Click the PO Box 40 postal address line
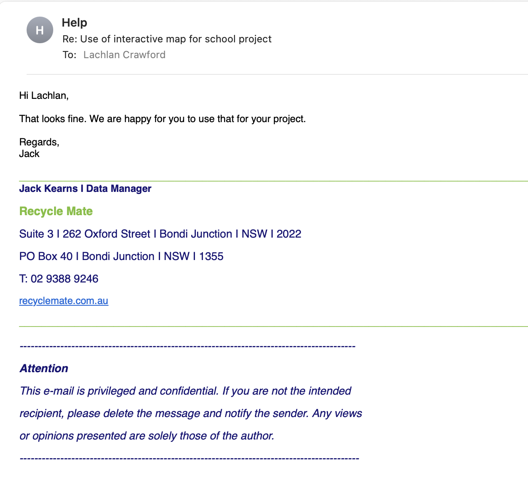The image size is (528, 486). 121,256
